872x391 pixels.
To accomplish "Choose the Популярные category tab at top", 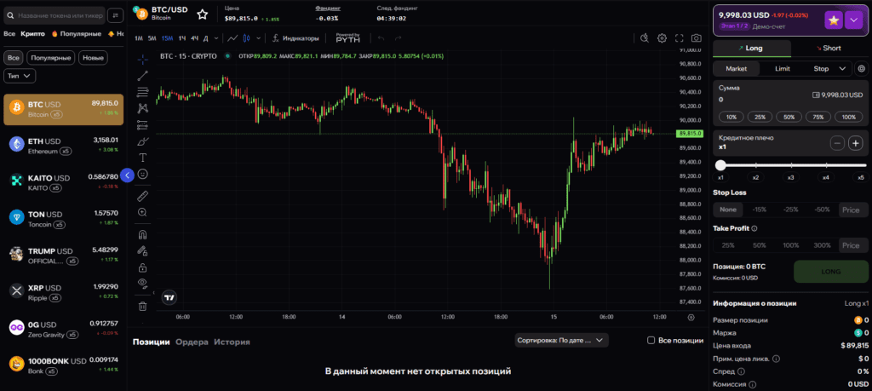I will [x=77, y=33].
